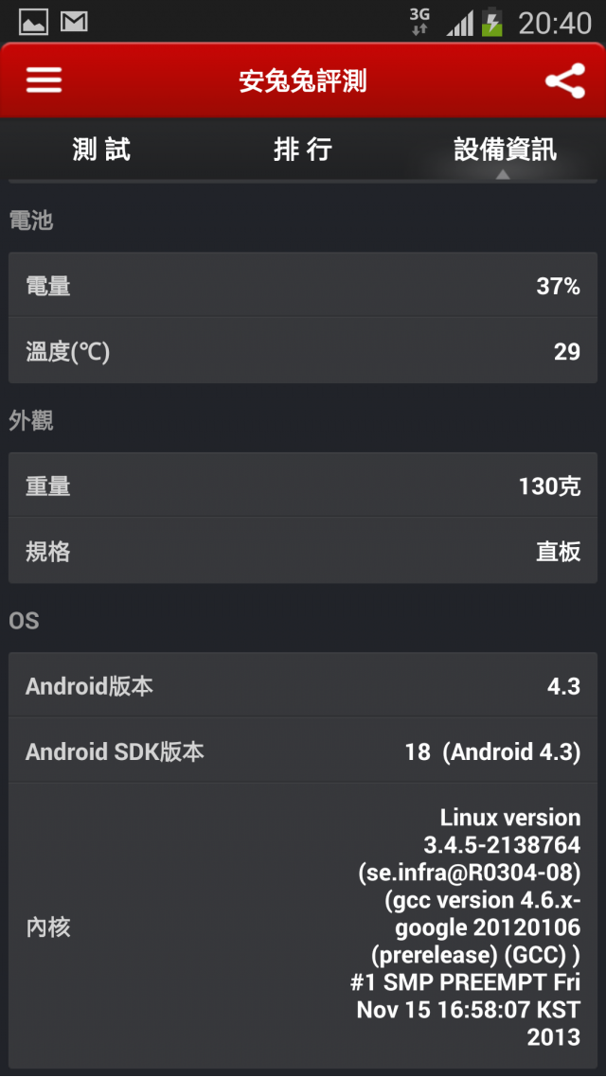This screenshot has height=1077, width=606.
Task: Tap the OS section header
Action: tap(24, 621)
